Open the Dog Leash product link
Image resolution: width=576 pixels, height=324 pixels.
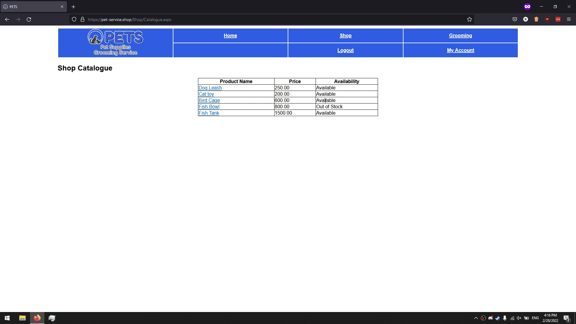(x=210, y=88)
